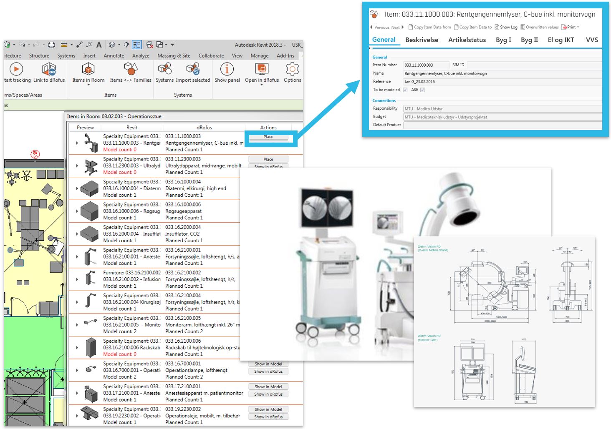Click the Print icon in Revit toolbar

click(x=51, y=45)
